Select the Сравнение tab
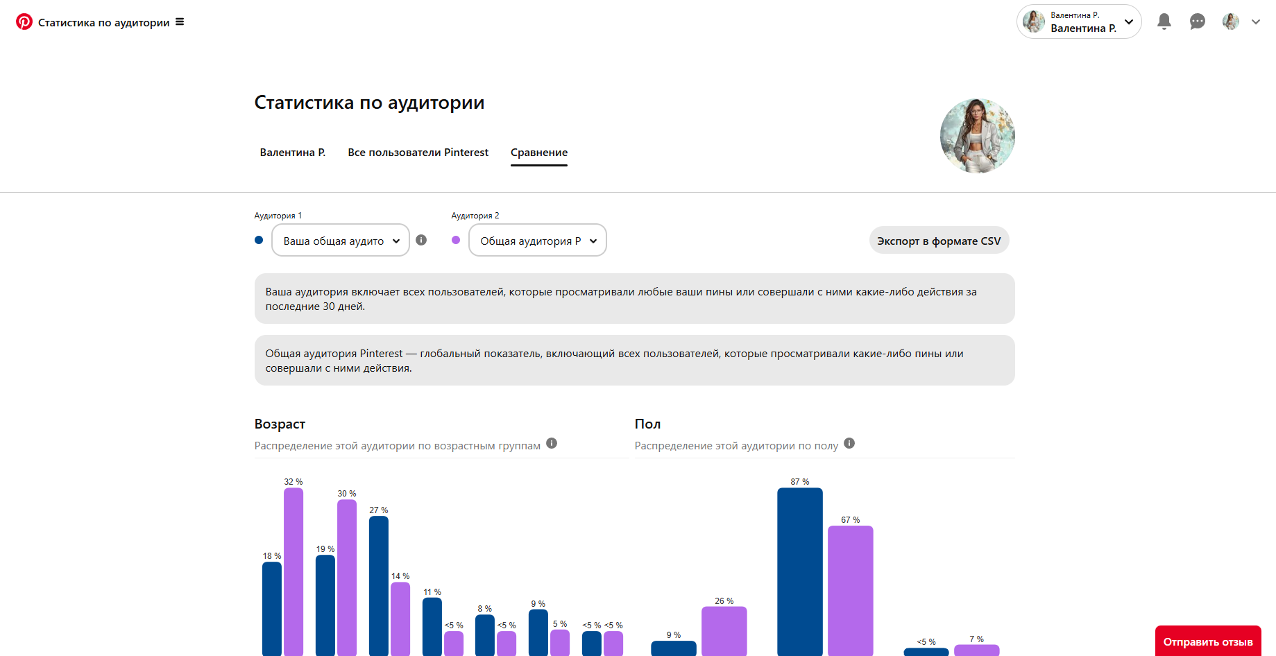This screenshot has height=656, width=1276. (x=539, y=153)
